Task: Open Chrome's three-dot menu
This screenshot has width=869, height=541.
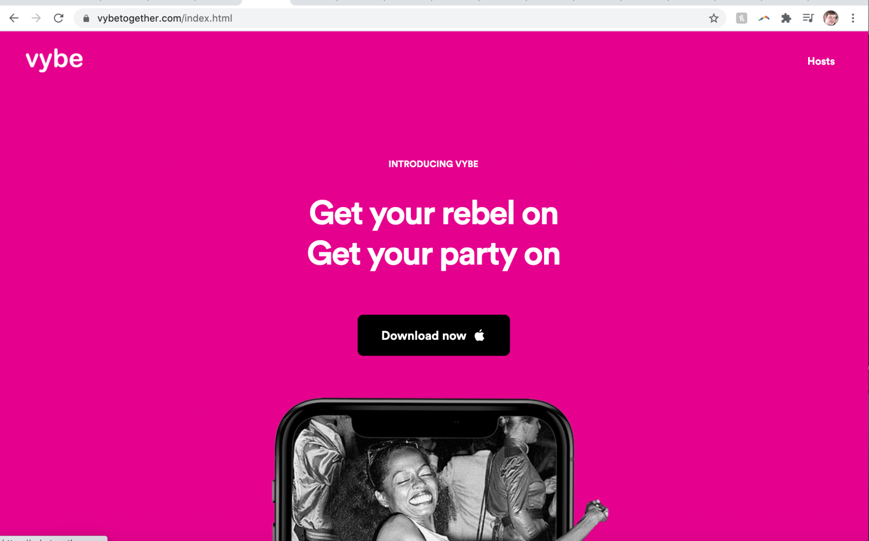Action: coord(853,18)
